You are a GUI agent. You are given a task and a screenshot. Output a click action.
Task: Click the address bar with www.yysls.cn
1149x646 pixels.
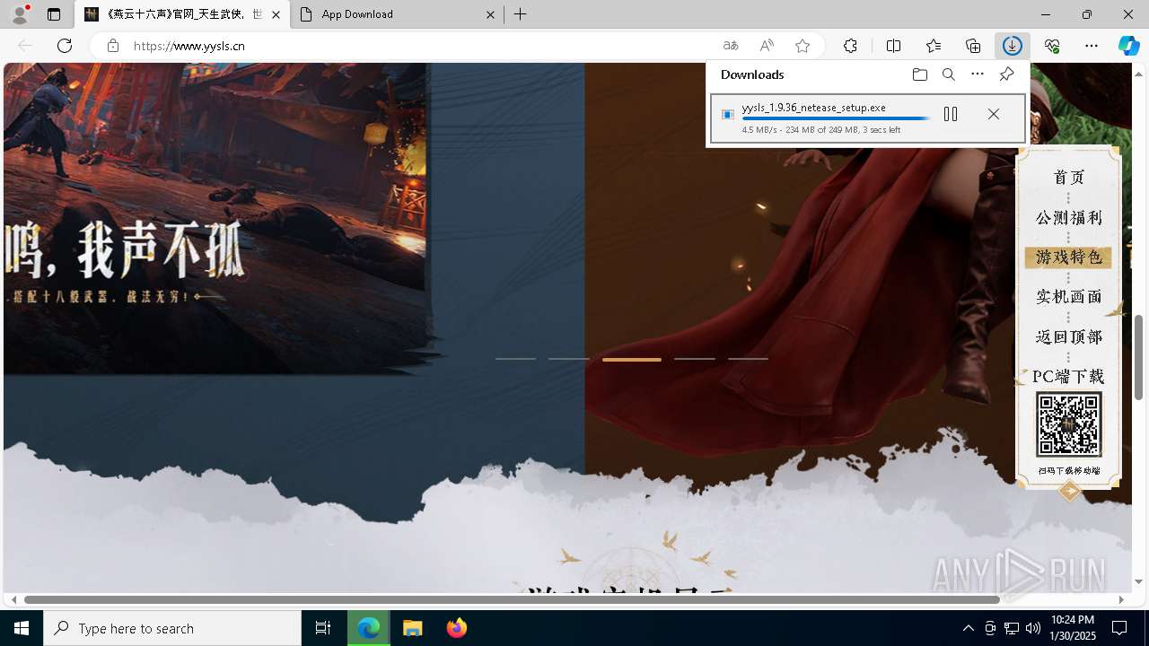pos(413,46)
